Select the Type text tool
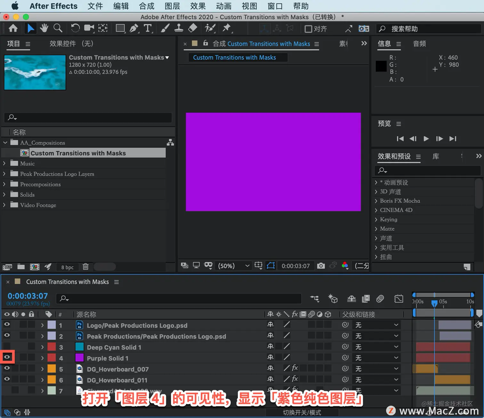 click(148, 29)
